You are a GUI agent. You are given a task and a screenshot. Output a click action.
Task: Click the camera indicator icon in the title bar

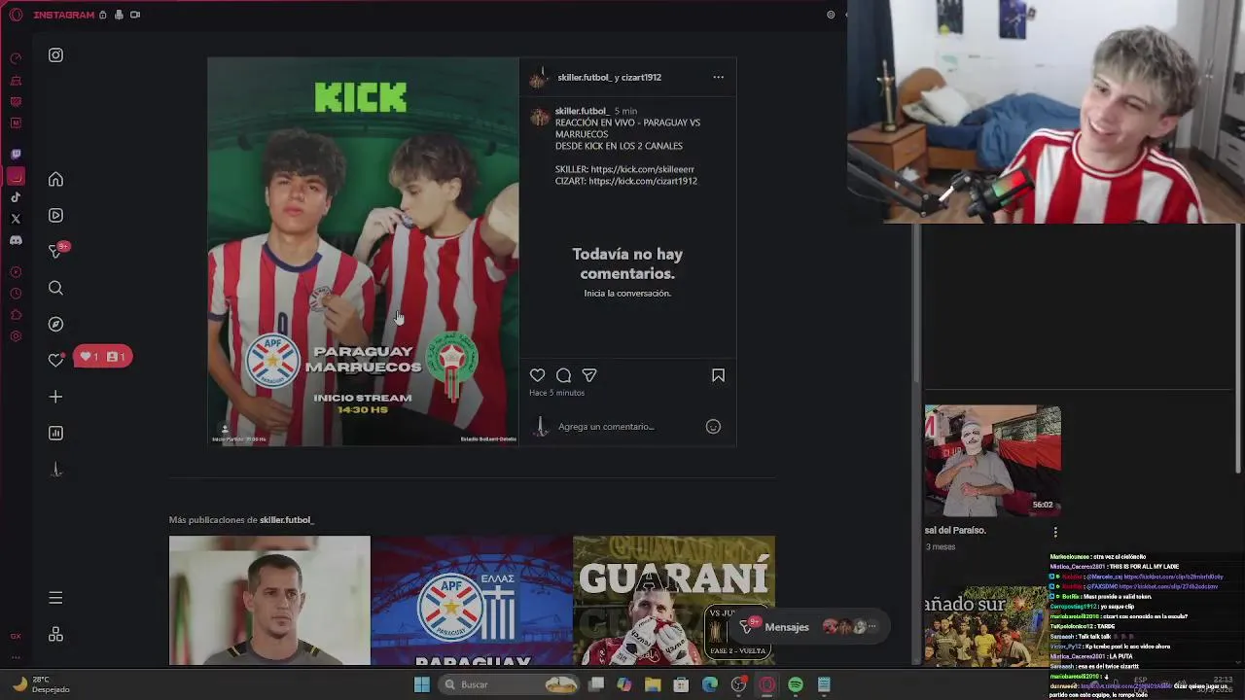point(135,15)
